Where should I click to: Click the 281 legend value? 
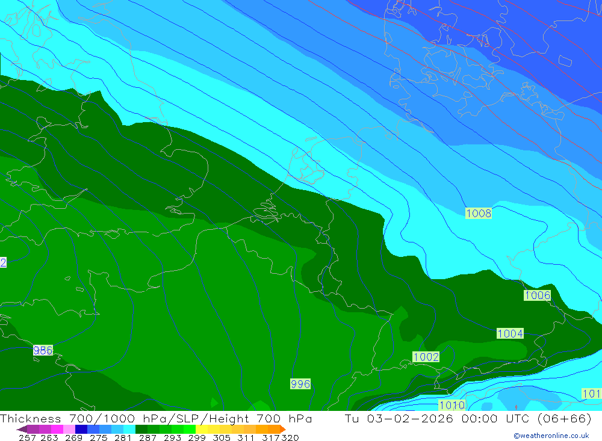123,437
